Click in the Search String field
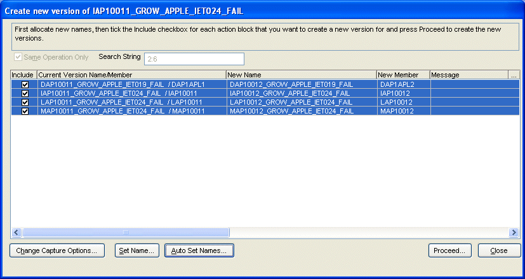This screenshot has height=279, width=525. pyautogui.click(x=194, y=59)
